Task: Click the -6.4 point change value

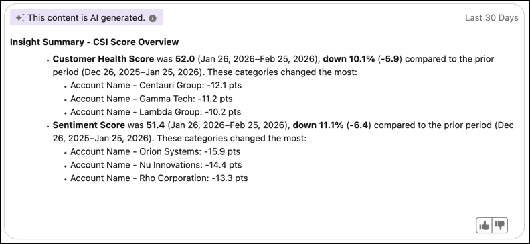Action: pyautogui.click(x=359, y=125)
